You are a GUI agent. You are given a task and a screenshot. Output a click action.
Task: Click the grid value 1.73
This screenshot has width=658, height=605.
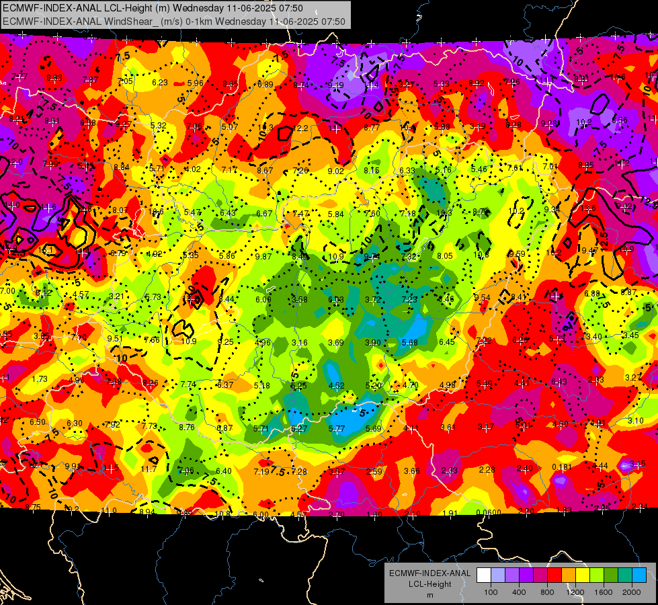pyautogui.click(x=40, y=379)
